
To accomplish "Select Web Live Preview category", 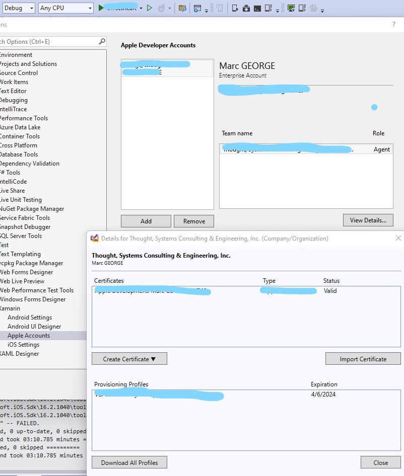I will coord(22,281).
